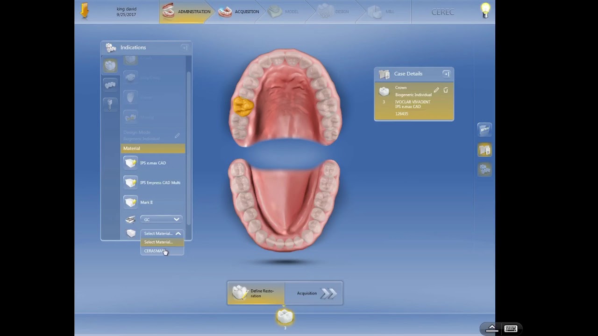Pick the 'Select Material...' list entry

pos(162,242)
